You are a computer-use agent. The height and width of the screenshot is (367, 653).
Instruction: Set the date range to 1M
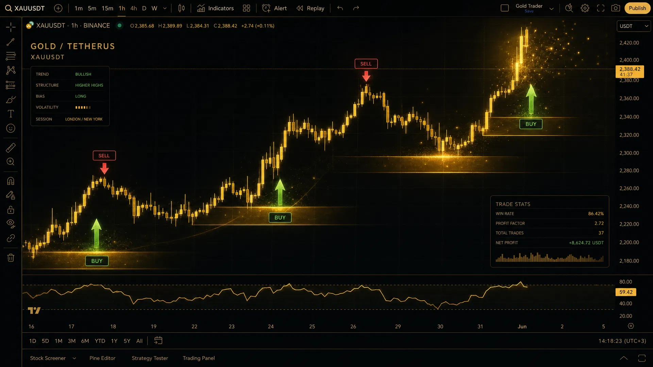click(x=58, y=341)
